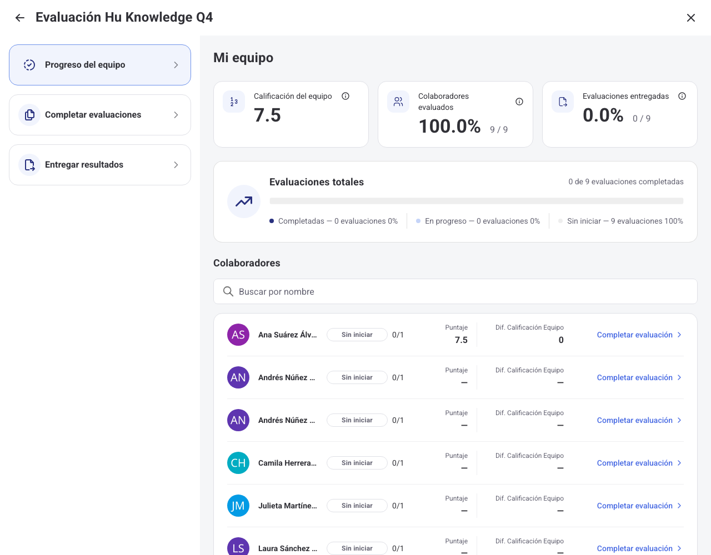The width and height of the screenshot is (711, 555).
Task: Click the 0 / 9 count in Evaluaciones entregadas
Action: pyautogui.click(x=642, y=118)
